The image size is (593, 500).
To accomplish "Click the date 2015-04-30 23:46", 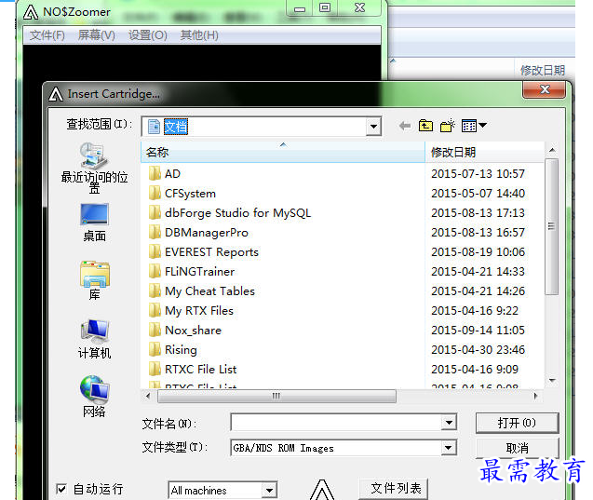I will tap(478, 350).
